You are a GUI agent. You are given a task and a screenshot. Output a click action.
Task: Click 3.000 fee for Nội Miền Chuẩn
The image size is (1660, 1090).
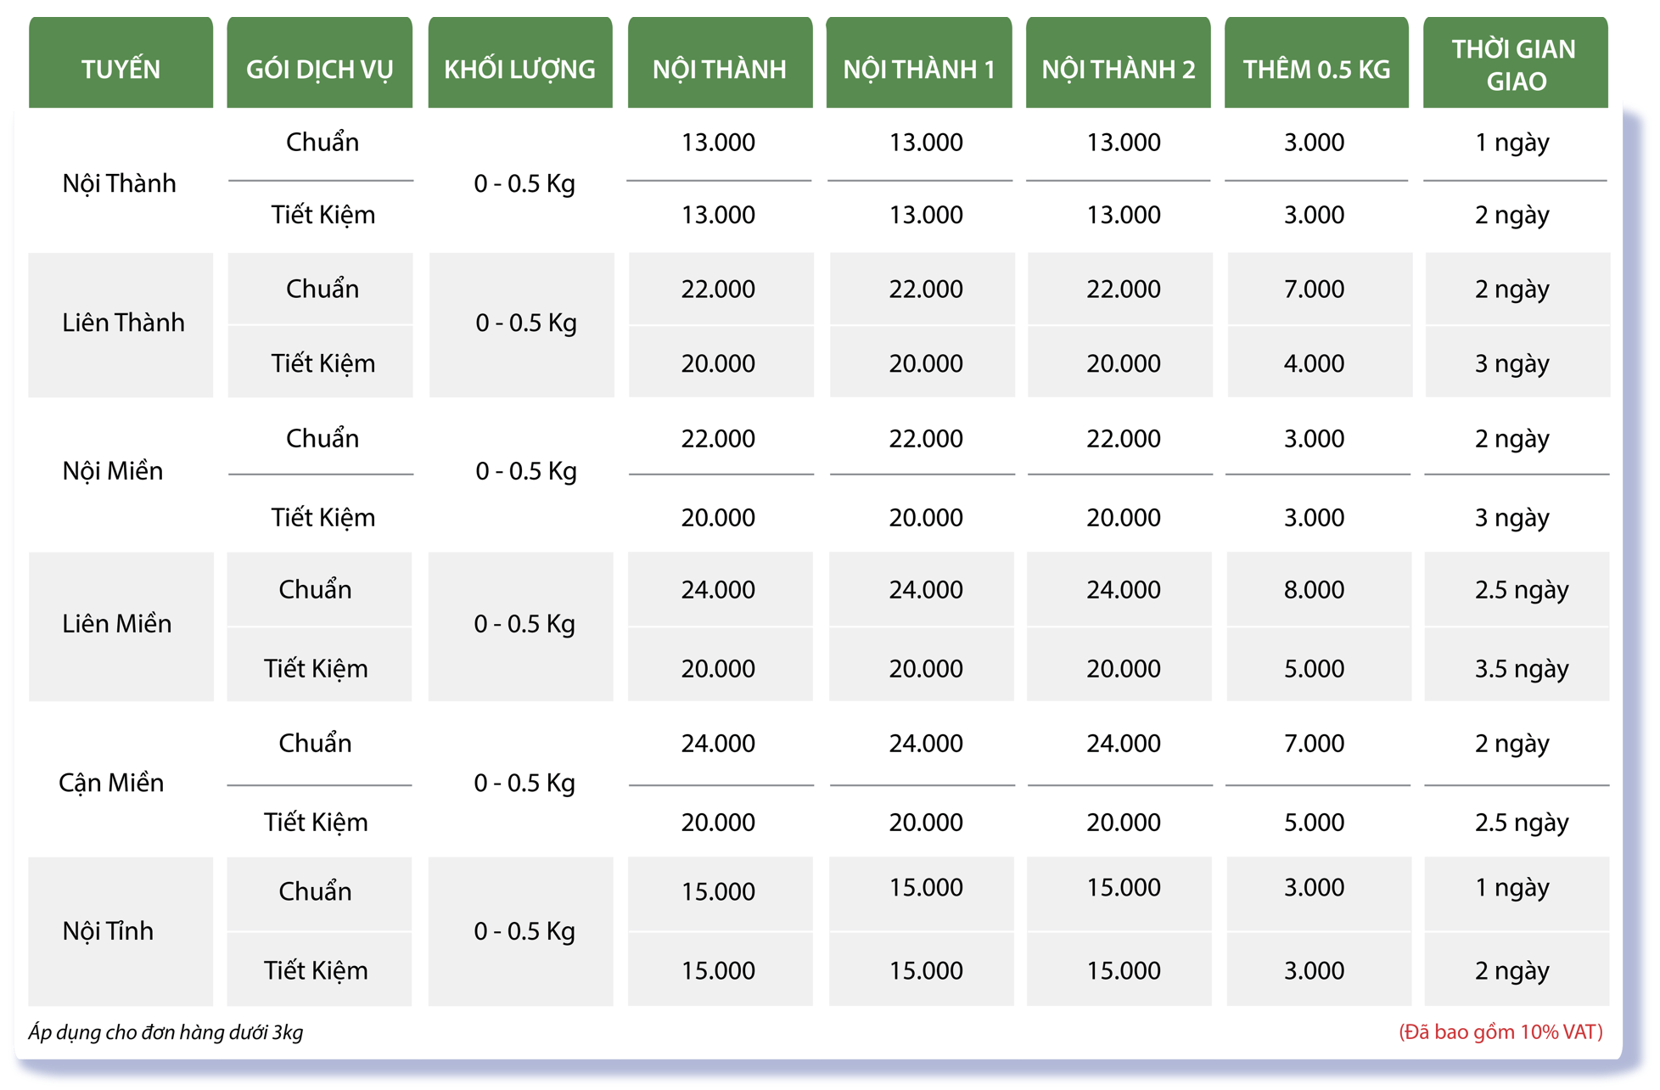click(x=1314, y=439)
